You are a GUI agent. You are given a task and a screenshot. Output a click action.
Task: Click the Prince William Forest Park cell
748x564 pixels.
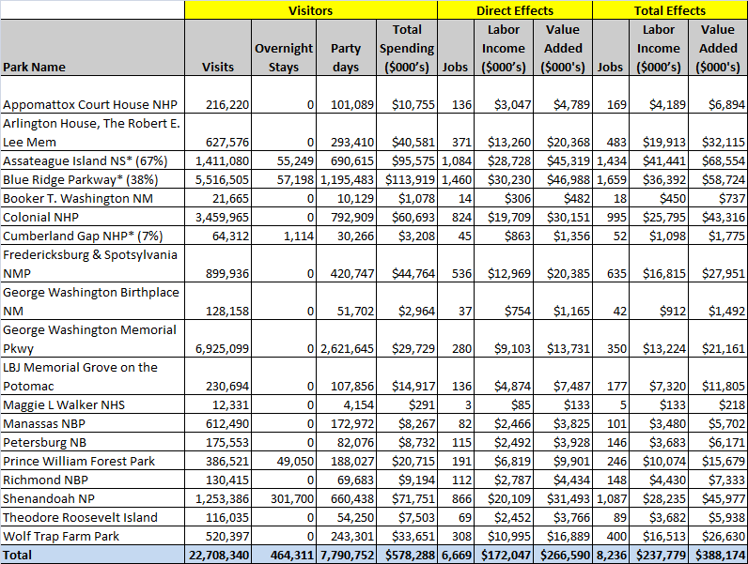click(92, 461)
